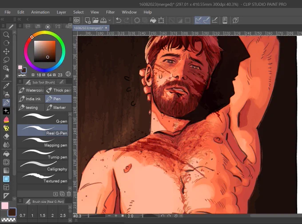Create a new canvas
Screen dimensions: 302x224
click(88, 20)
